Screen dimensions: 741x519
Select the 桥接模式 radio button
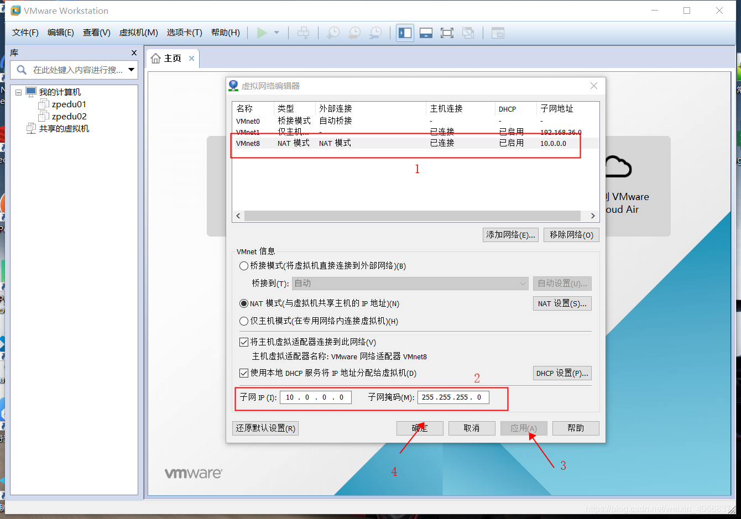(x=243, y=266)
